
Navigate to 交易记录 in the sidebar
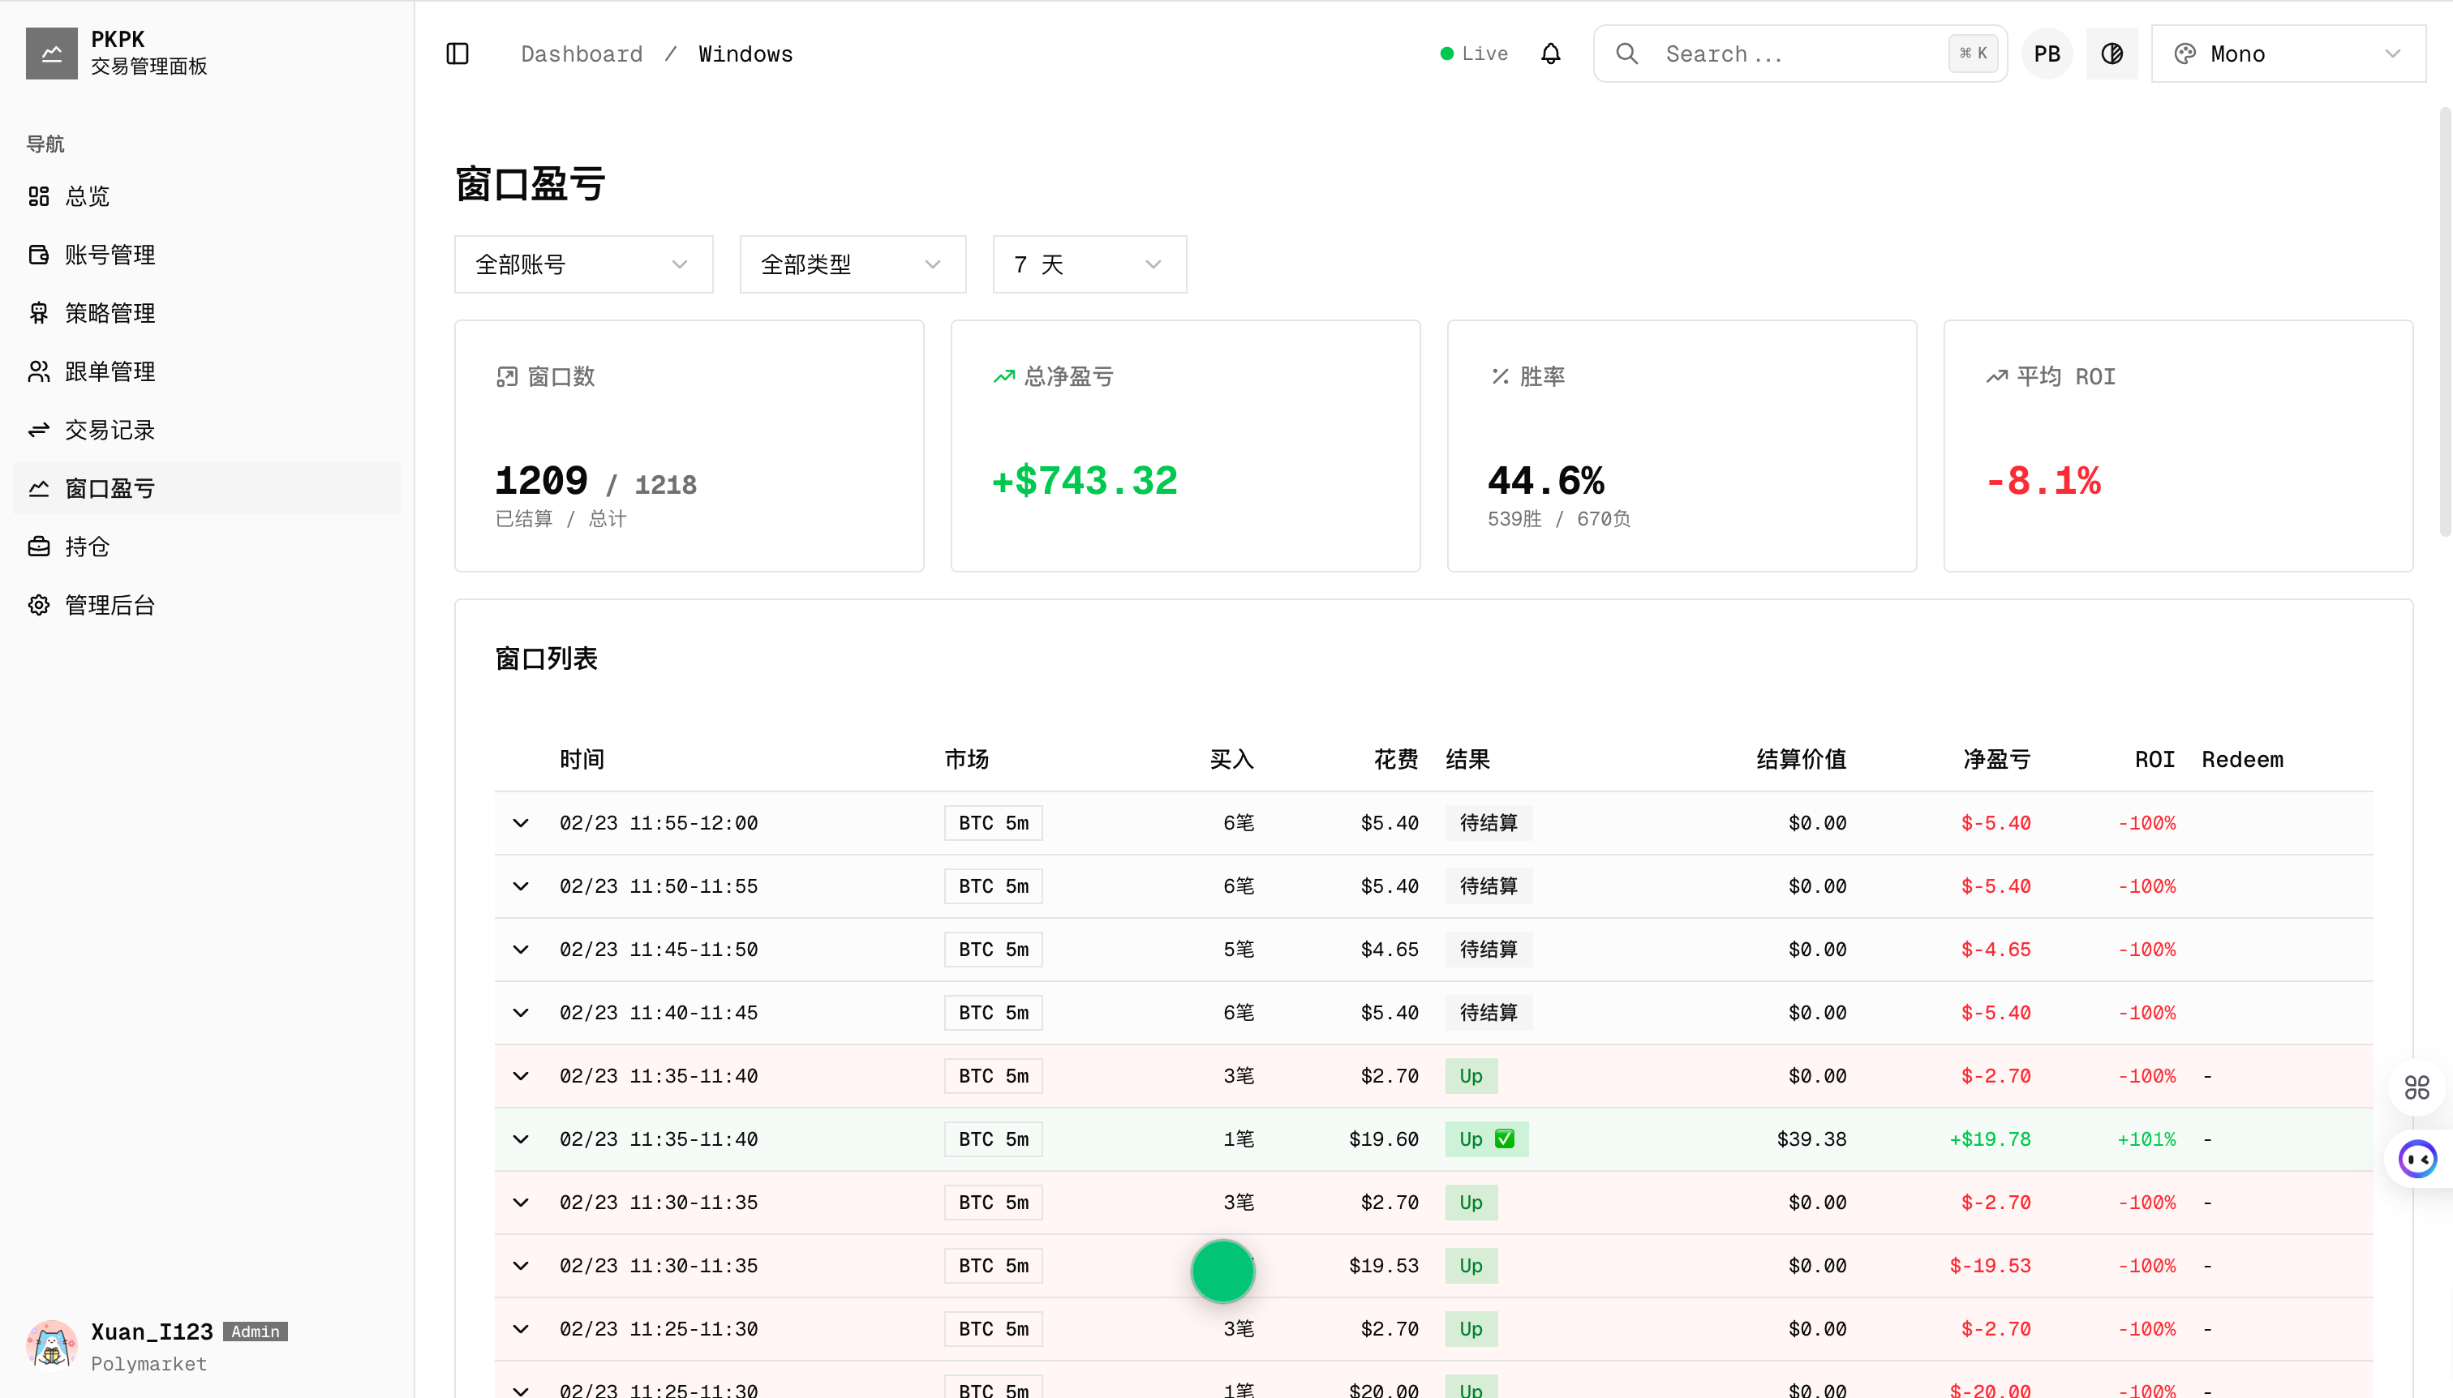click(109, 429)
